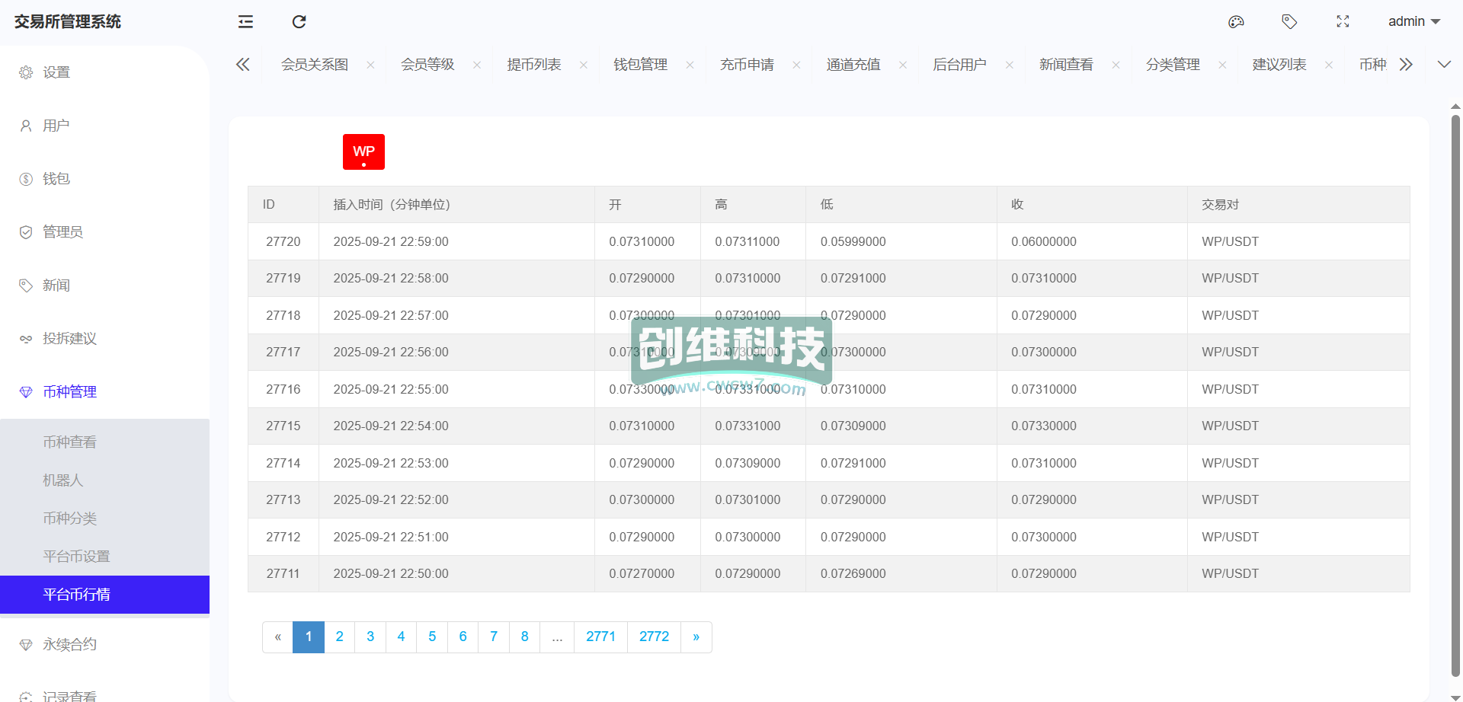Close the 会员关系图 tab

pos(370,65)
